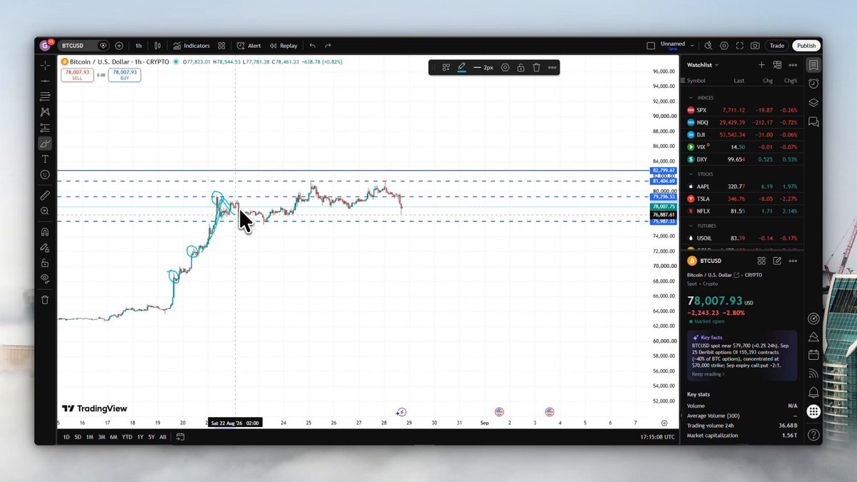This screenshot has width=857, height=482.
Task: Lock the selected drawing in floating toolbar
Action: (x=521, y=67)
